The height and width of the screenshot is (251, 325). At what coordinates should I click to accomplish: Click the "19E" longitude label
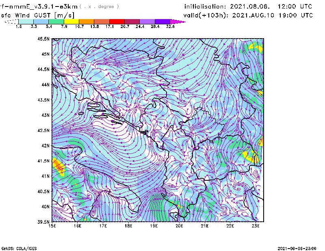pyautogui.click(x=154, y=226)
